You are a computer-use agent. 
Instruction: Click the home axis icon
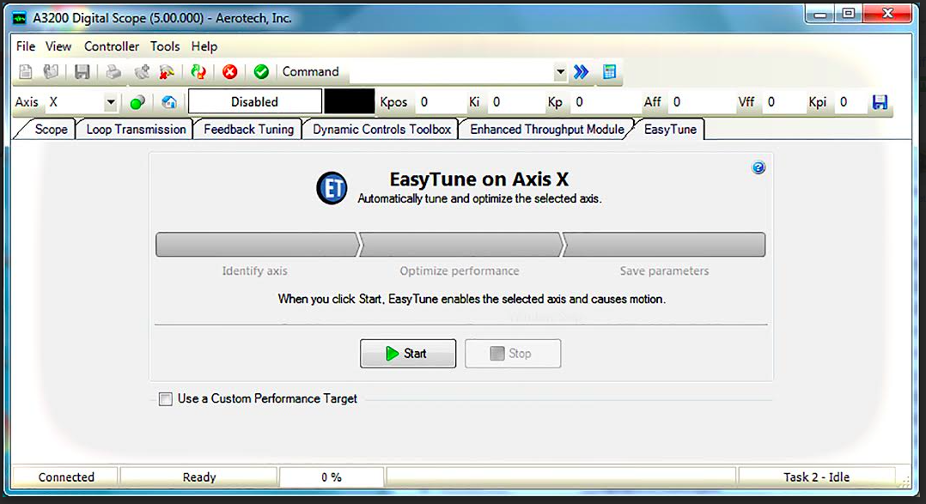tap(169, 103)
